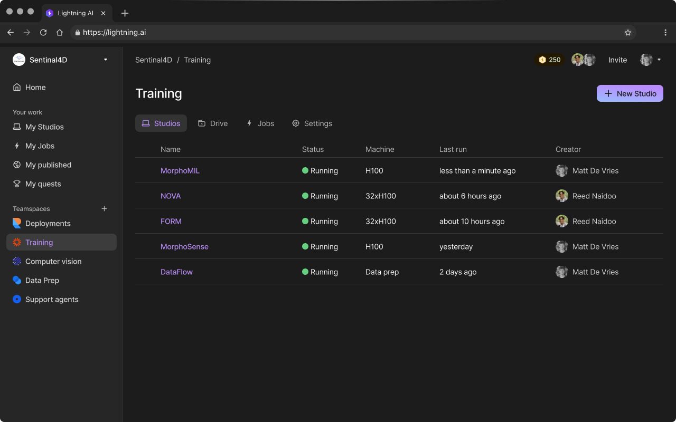The image size is (676, 422).
Task: Switch to the Drive tab
Action: (x=213, y=123)
